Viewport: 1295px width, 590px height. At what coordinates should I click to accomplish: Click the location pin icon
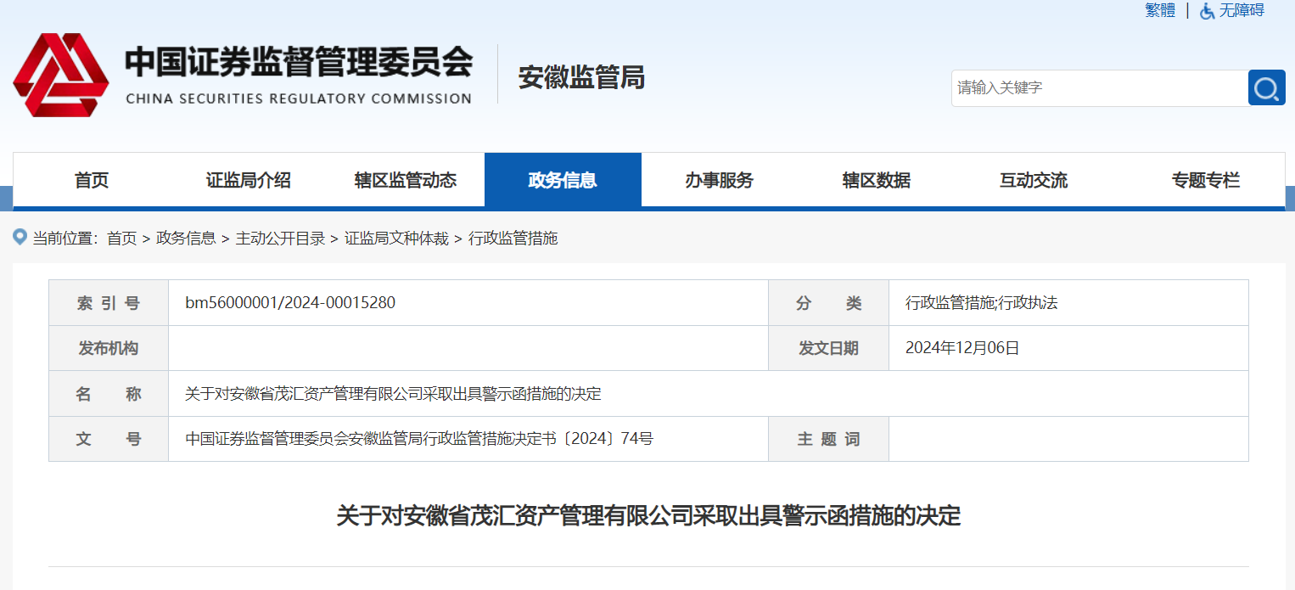point(20,237)
